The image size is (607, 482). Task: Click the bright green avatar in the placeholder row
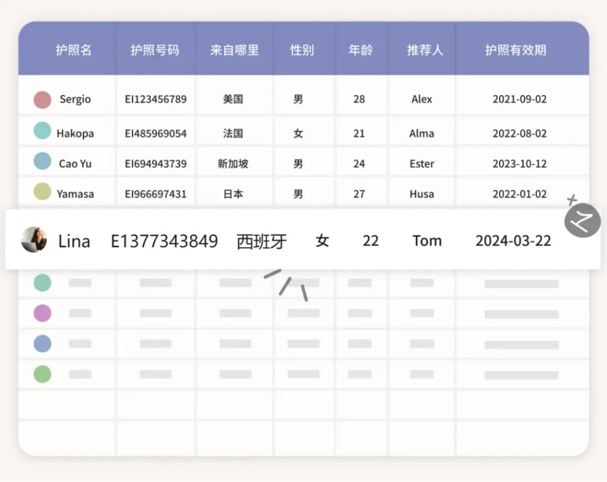(x=43, y=374)
